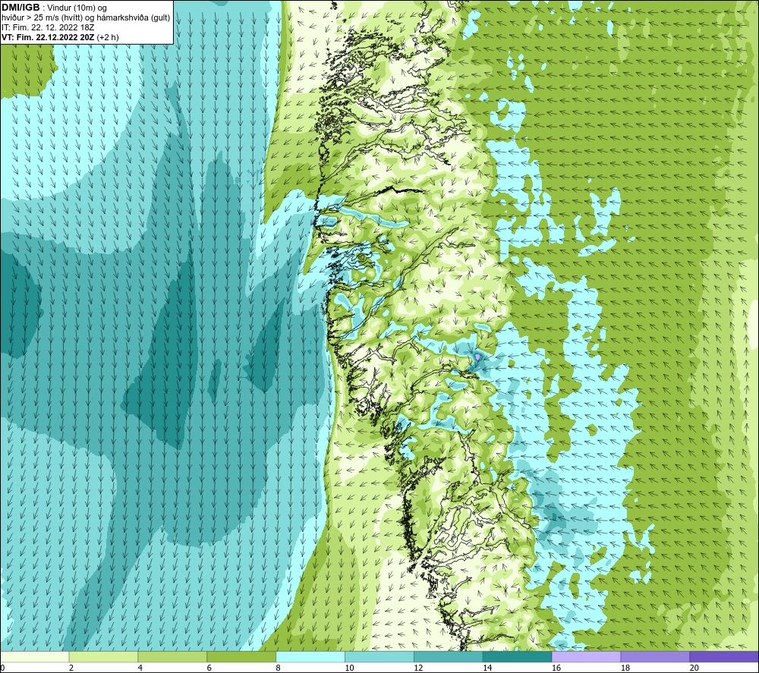Screen dimensions: 759x673
Task: Click the legend label '8'
Action: [x=278, y=668]
